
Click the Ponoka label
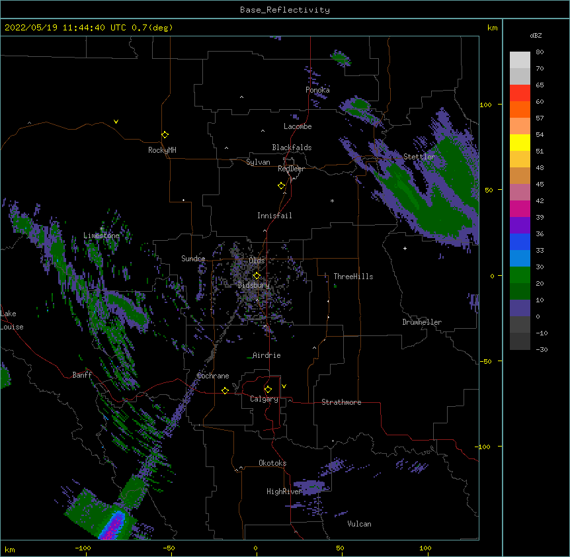317,90
